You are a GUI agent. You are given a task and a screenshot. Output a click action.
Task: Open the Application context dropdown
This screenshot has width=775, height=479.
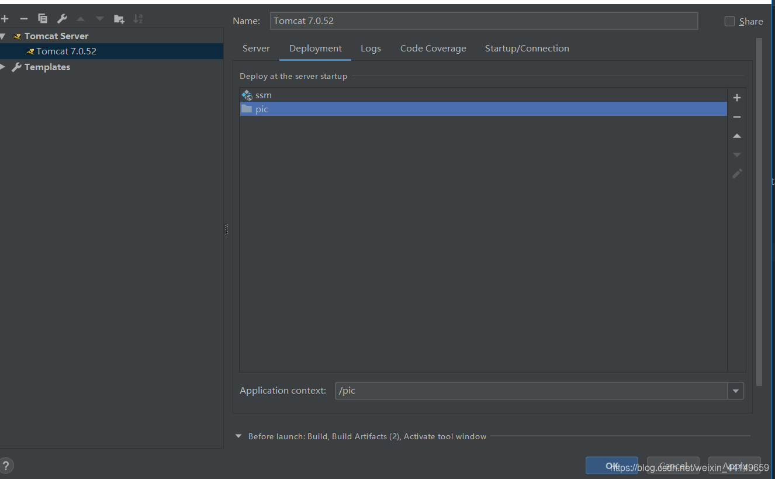(736, 391)
